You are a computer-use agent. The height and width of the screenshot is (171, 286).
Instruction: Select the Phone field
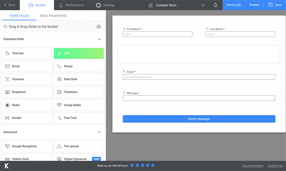pyautogui.click(x=79, y=66)
